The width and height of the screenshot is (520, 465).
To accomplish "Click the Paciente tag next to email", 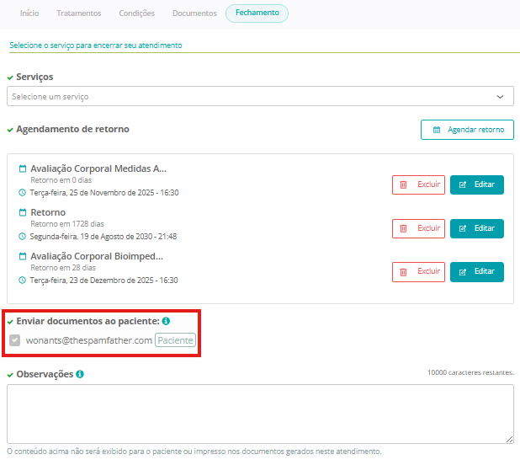I will (x=175, y=340).
